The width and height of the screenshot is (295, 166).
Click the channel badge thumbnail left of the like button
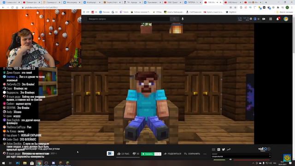110,154
